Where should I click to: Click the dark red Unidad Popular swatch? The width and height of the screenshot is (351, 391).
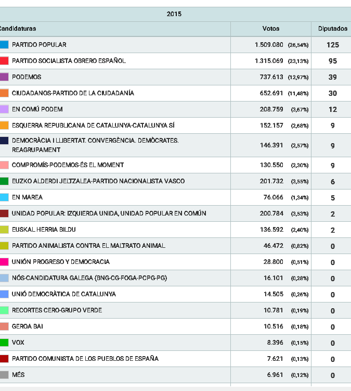point(4,213)
